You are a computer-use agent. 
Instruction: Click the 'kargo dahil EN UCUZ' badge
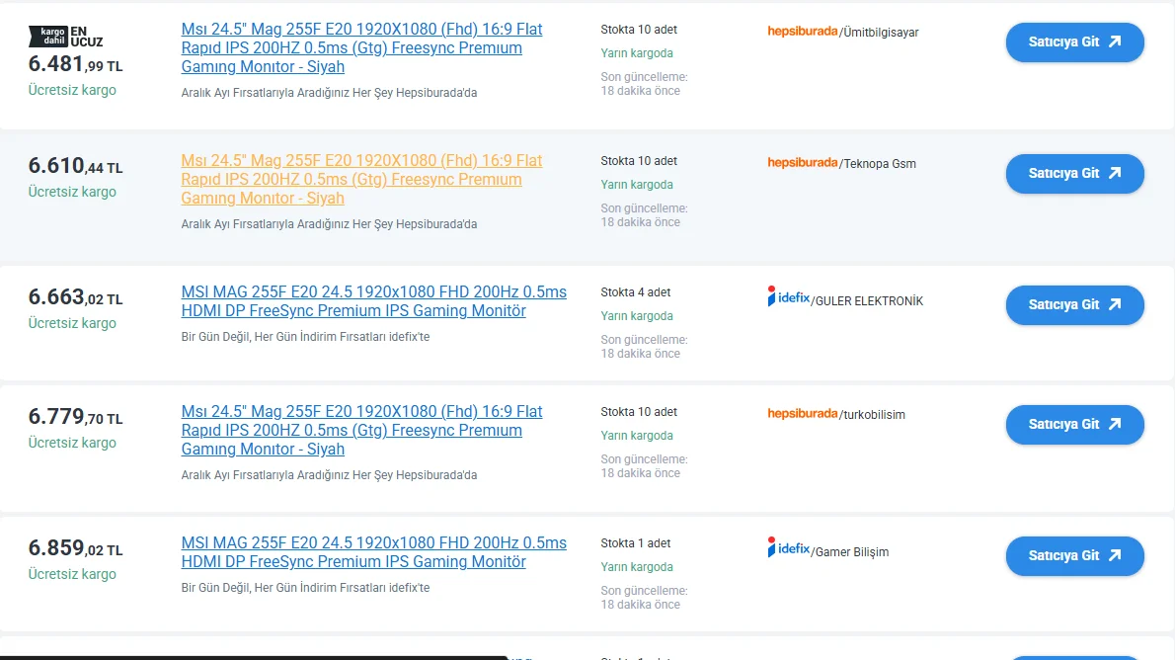click(x=65, y=36)
